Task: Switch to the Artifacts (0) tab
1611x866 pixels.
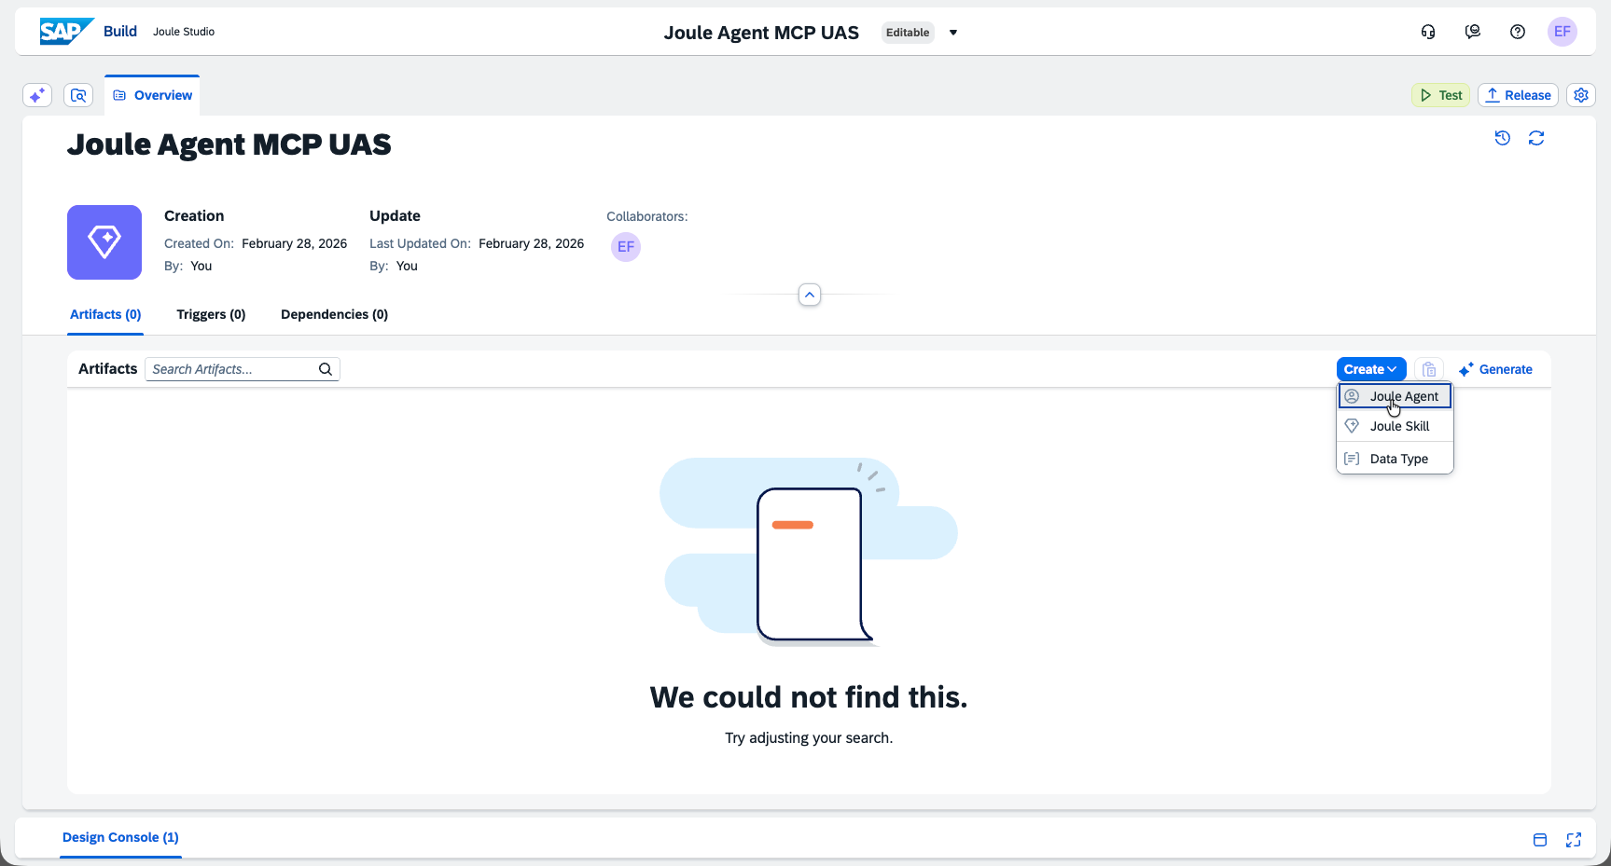Action: click(x=105, y=314)
